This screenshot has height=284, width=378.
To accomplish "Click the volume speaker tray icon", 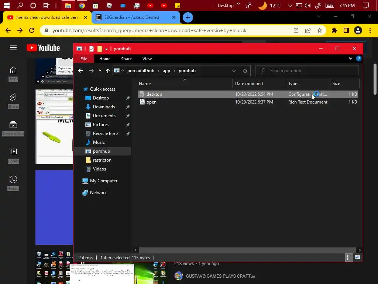I will click(307, 5).
